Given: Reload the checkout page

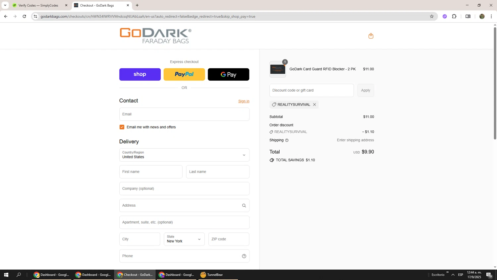Looking at the screenshot, I should click(x=24, y=16).
